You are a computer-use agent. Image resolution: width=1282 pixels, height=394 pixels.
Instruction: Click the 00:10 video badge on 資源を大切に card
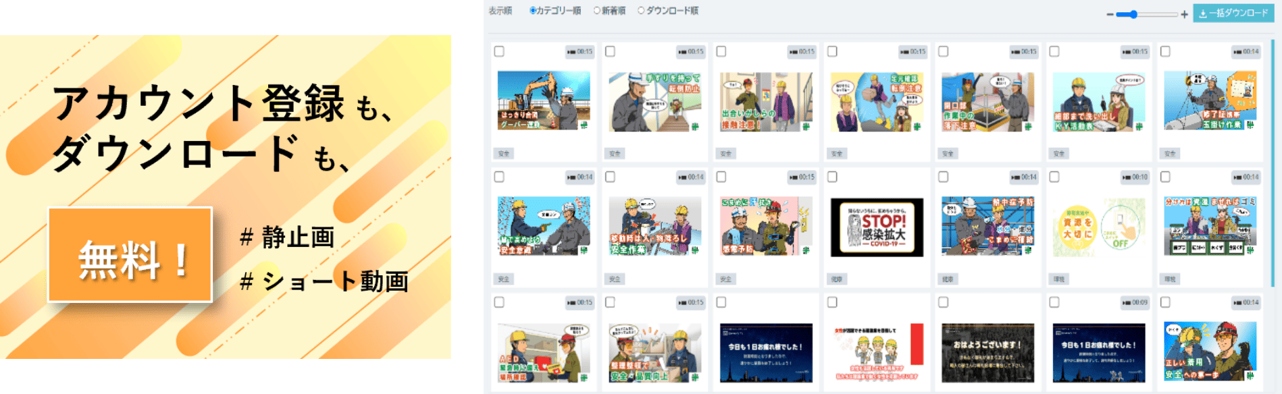1135,177
